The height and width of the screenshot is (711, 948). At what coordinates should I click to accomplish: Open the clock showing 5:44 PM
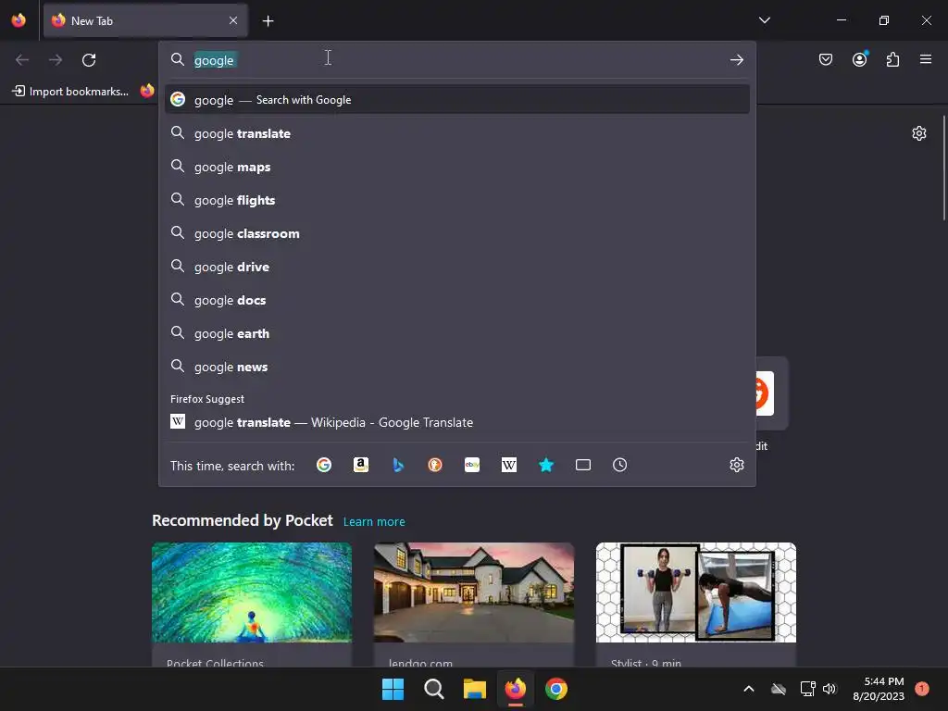point(878,689)
